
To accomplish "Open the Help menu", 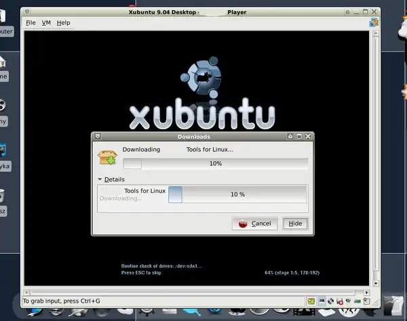I will point(63,22).
